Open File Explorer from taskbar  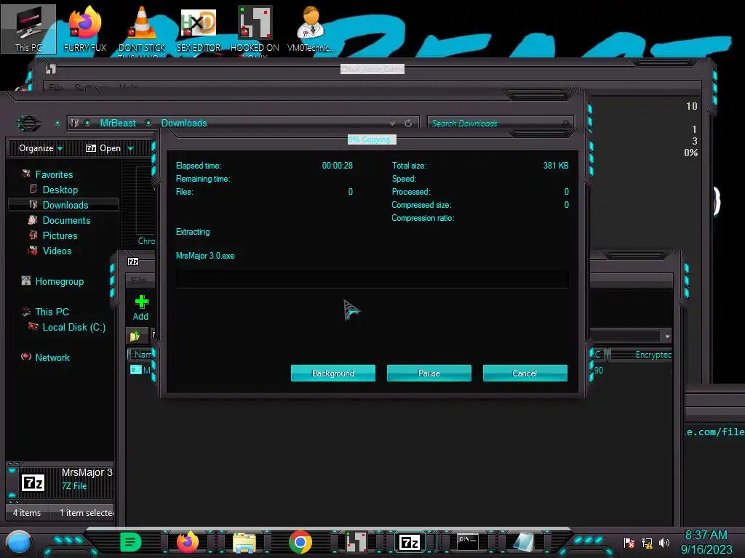(x=244, y=542)
